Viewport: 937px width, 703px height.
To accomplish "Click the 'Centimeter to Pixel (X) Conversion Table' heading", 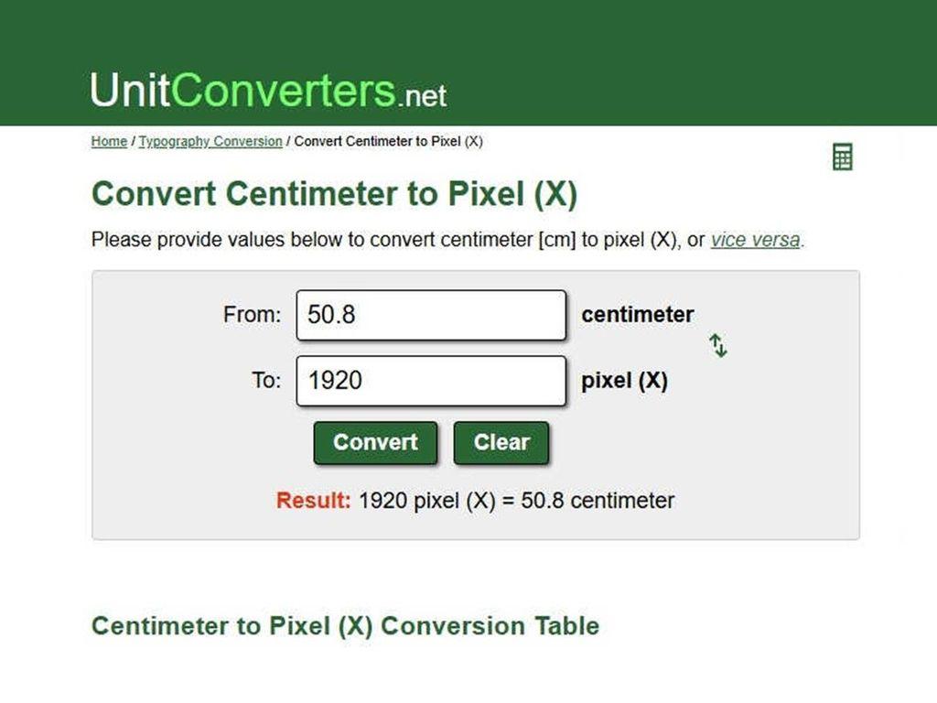I will click(345, 626).
